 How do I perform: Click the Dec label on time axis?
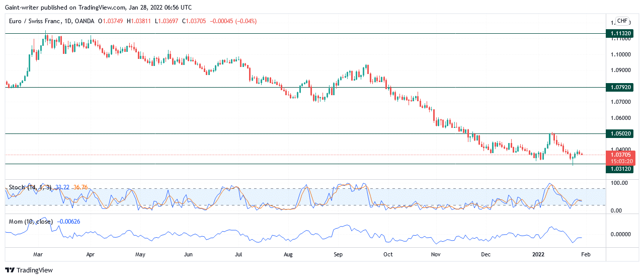click(486, 255)
